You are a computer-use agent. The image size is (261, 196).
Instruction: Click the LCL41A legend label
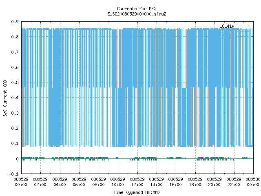[227, 26]
